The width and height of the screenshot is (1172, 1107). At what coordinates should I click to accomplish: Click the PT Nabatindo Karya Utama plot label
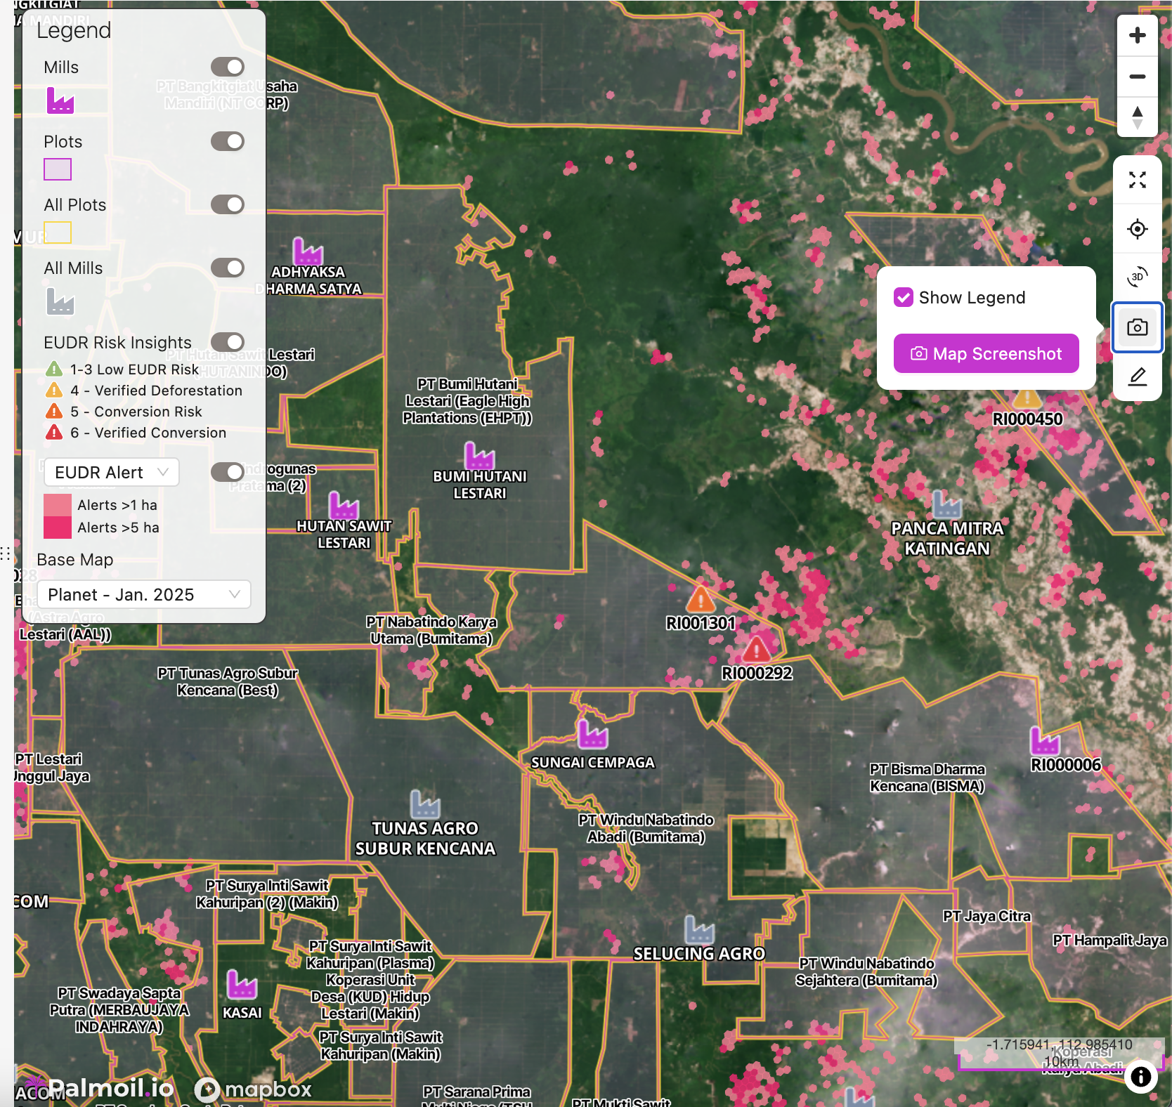(x=431, y=630)
